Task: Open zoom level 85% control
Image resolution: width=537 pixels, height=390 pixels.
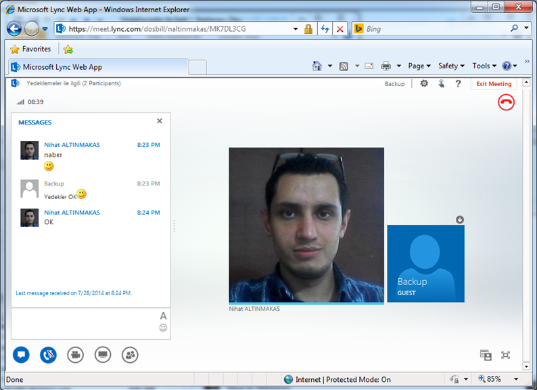Action: (x=490, y=379)
